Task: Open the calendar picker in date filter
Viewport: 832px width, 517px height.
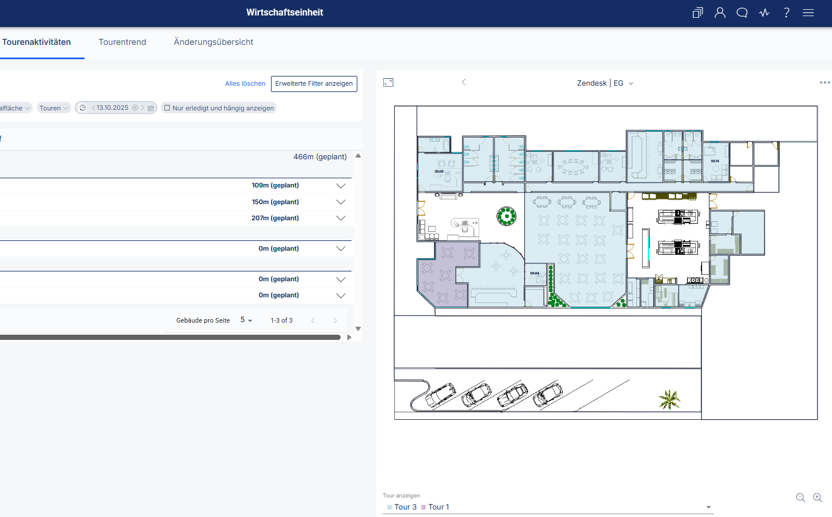Action: (x=151, y=108)
